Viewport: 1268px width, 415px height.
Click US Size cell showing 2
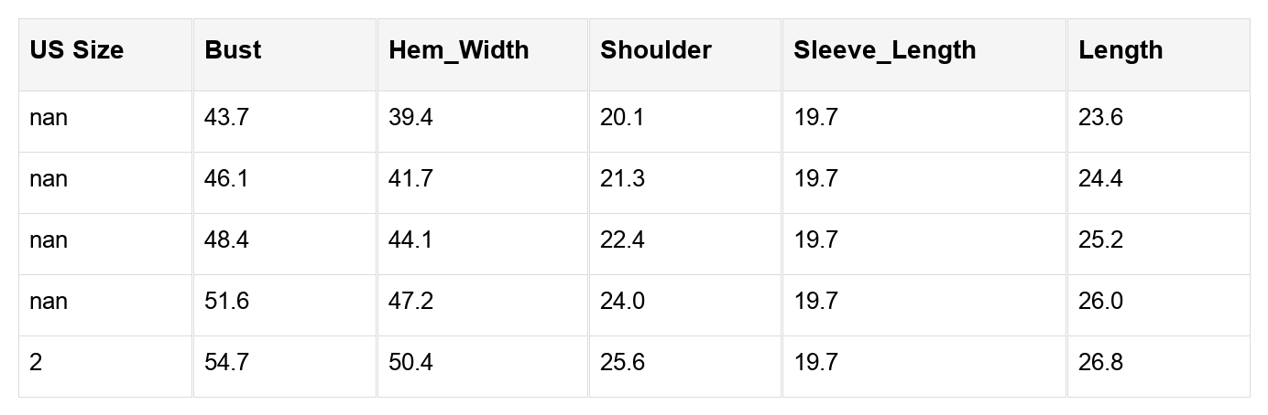click(36, 363)
